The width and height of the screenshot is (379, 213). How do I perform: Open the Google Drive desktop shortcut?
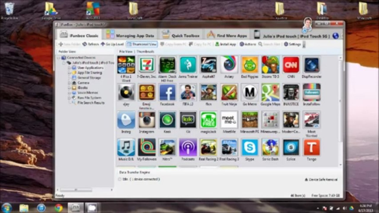(51, 11)
